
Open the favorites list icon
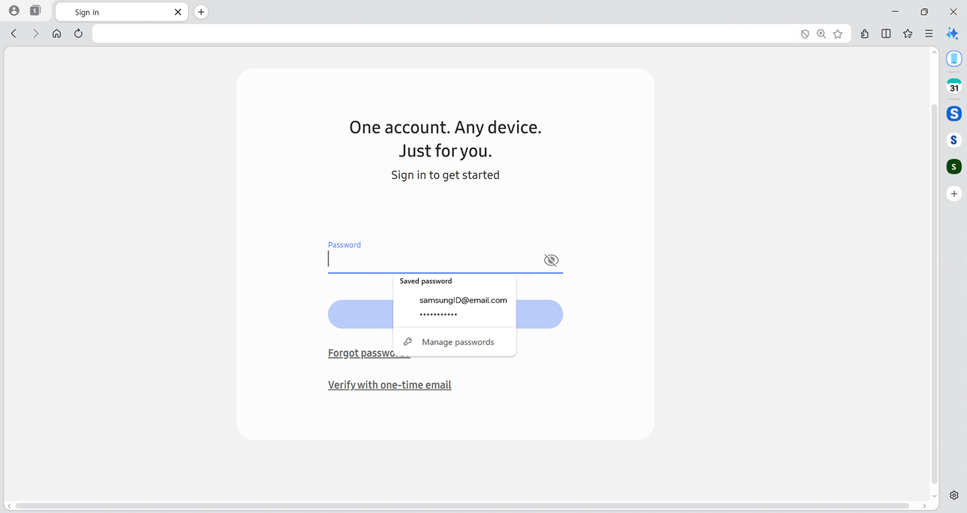[907, 33]
